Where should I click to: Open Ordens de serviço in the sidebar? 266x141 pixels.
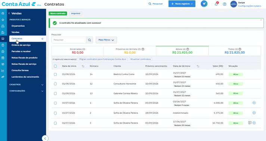(x=21, y=45)
